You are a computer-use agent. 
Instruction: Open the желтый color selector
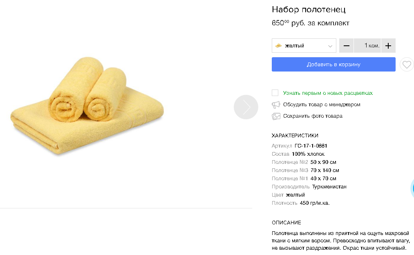(304, 46)
